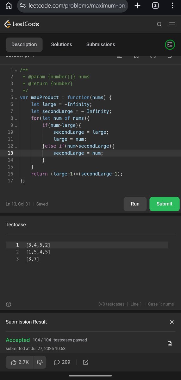Click 'let large = -Infinity;' on line 6

point(61,104)
